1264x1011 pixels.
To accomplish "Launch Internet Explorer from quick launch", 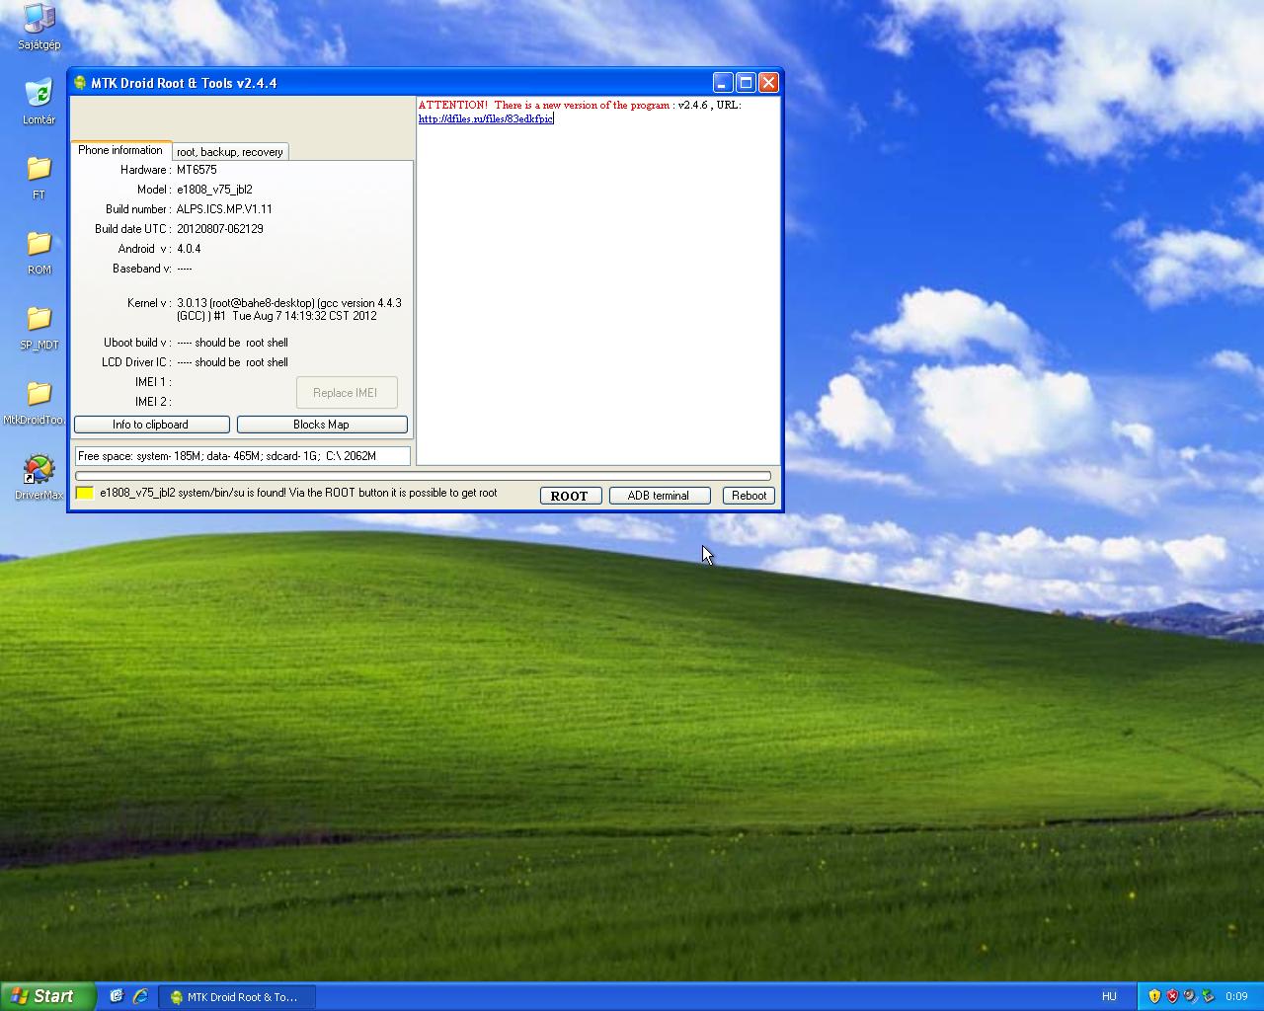I will pos(140,996).
